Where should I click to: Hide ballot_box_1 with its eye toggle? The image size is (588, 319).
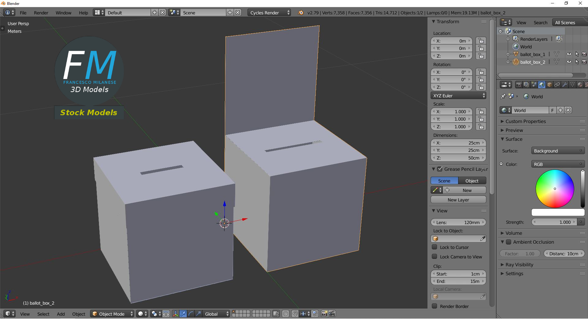point(569,54)
